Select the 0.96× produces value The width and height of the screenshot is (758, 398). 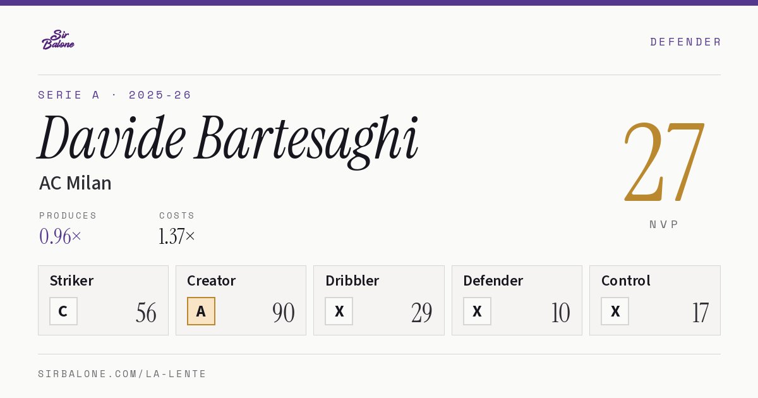(61, 236)
